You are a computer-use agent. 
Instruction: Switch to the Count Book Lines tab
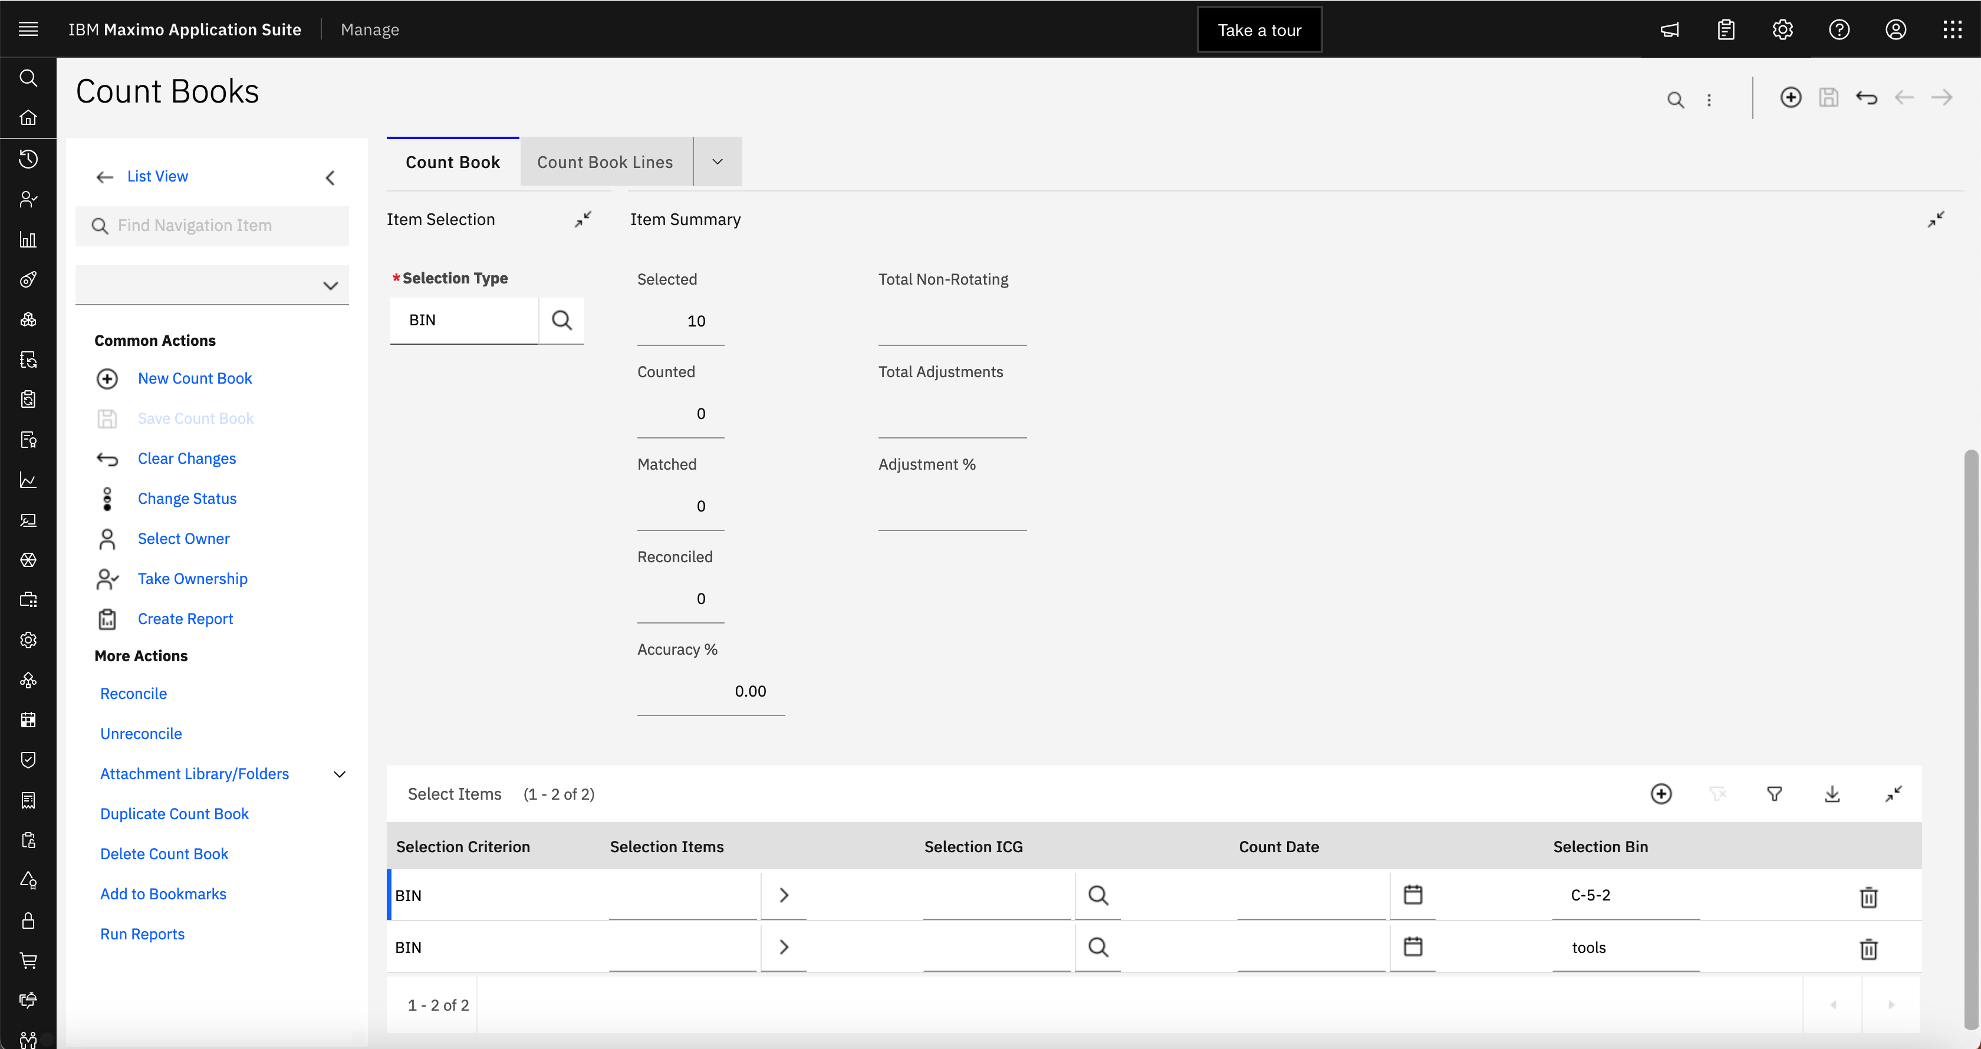pyautogui.click(x=606, y=162)
